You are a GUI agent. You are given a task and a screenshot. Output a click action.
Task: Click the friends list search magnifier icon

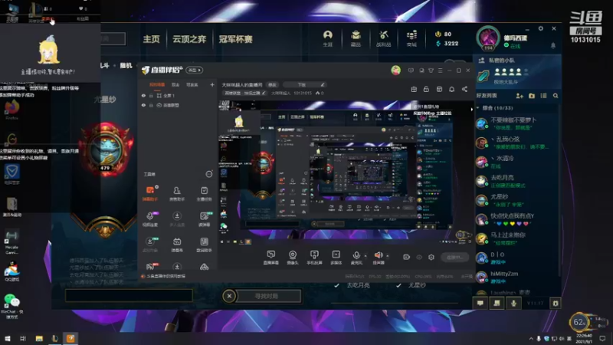[x=556, y=96]
